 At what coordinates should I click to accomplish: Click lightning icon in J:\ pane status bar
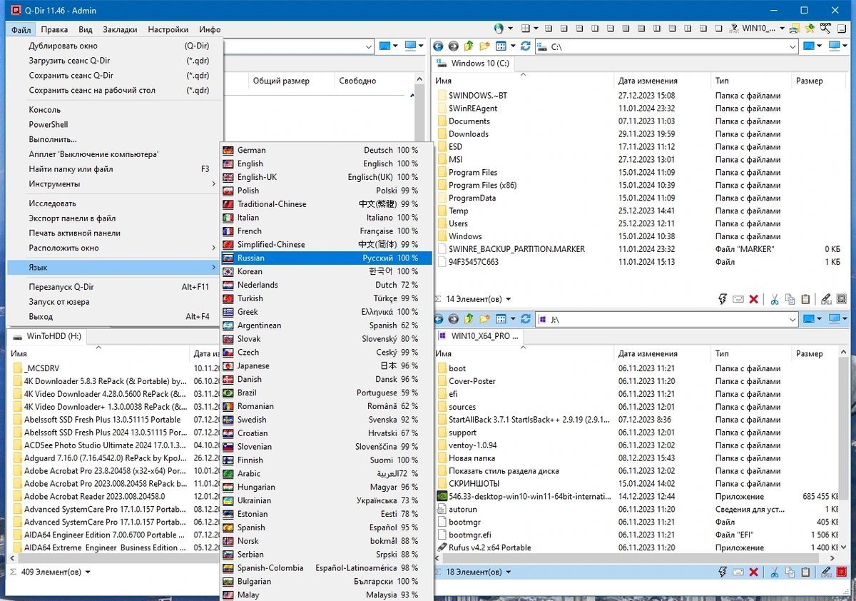pyautogui.click(x=723, y=572)
